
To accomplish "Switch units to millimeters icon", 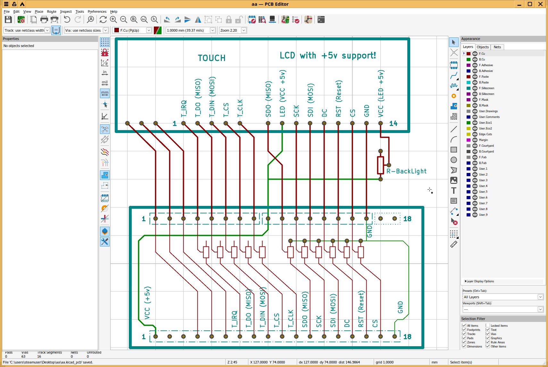I will [x=105, y=93].
